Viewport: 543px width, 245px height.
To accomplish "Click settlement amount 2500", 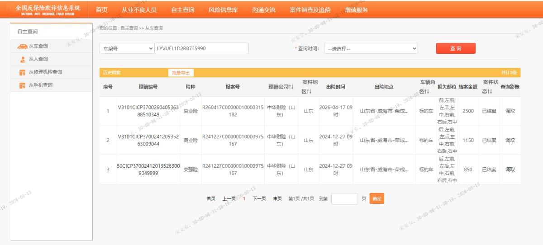I will click(468, 111).
